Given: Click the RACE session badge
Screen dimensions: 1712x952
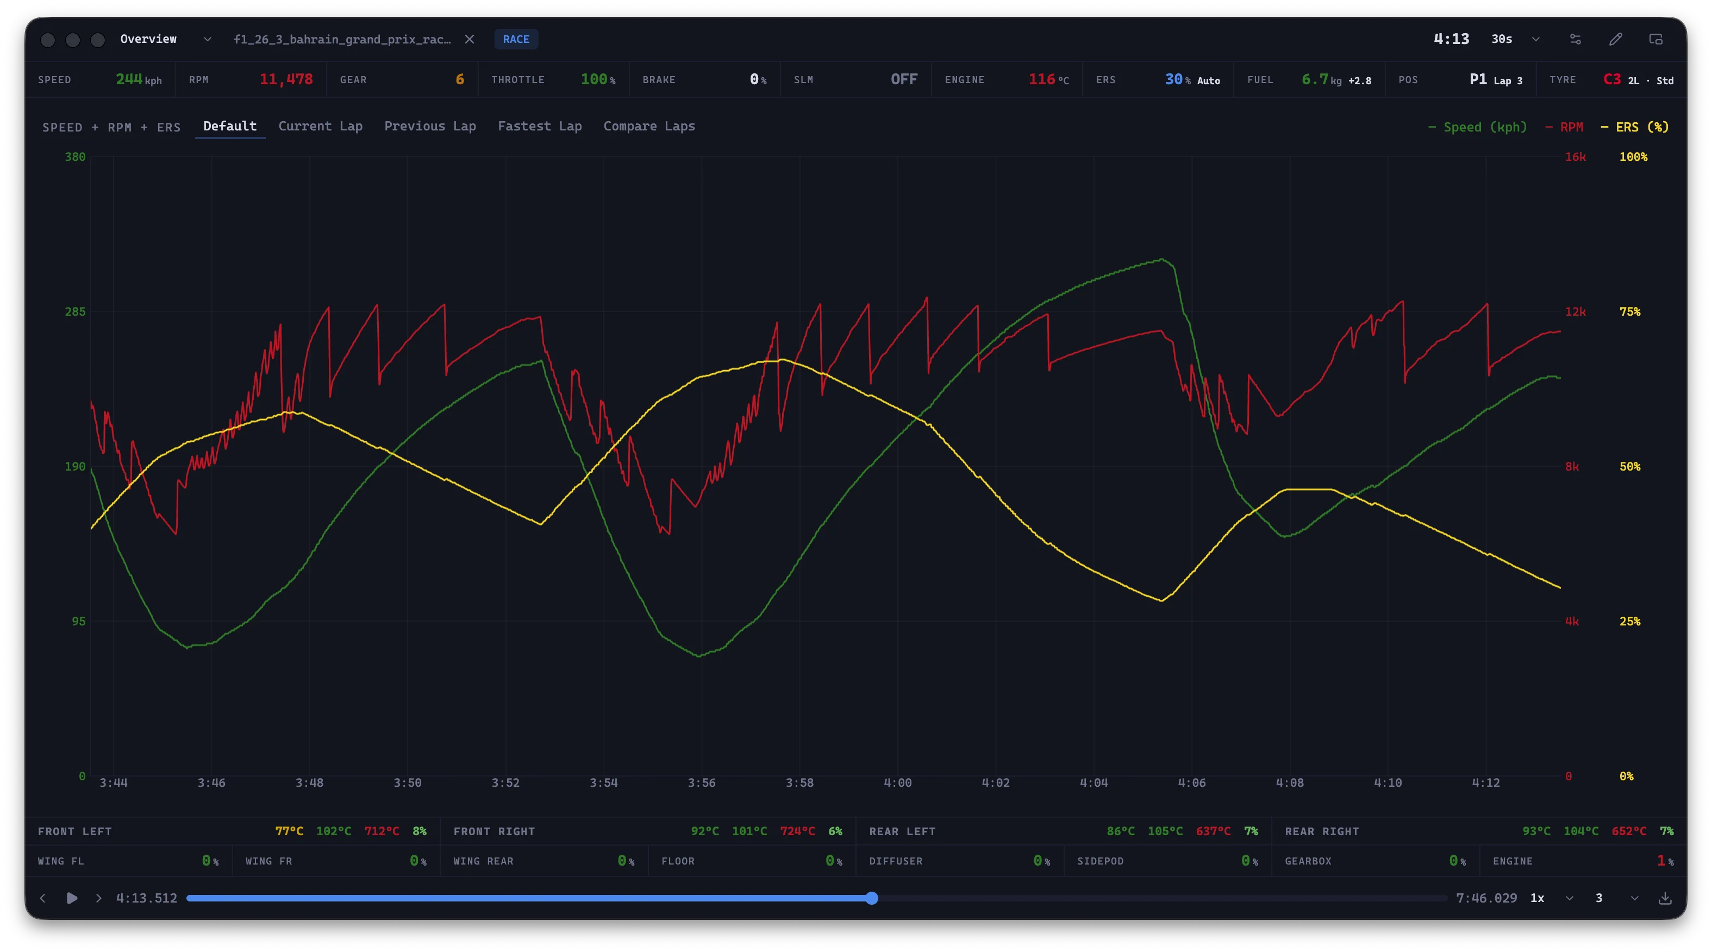Looking at the screenshot, I should (x=516, y=39).
